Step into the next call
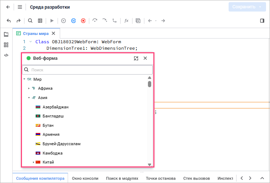 click(x=105, y=21)
